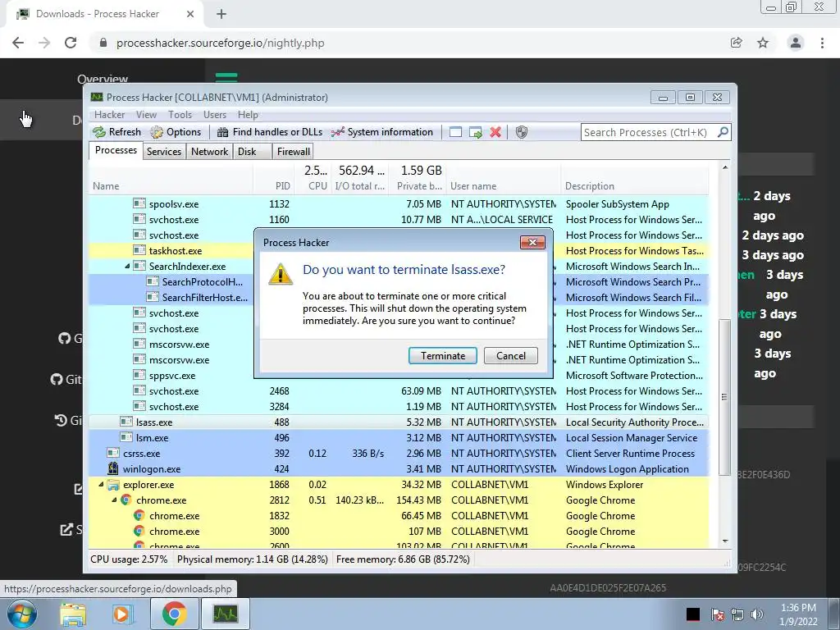Image resolution: width=840 pixels, height=630 pixels.
Task: Click the network tray icon
Action: coord(737,614)
